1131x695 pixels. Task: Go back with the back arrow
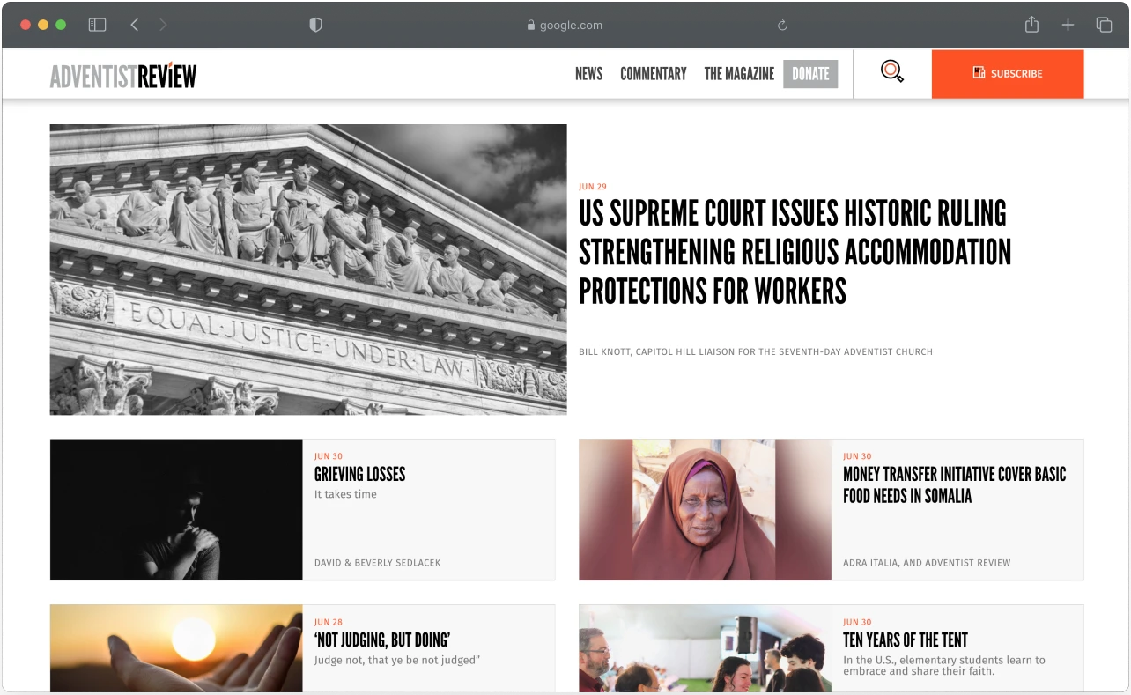point(135,25)
